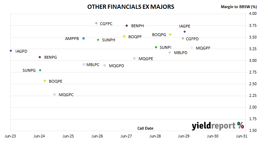Click the CGFPC diamond marker
Image resolution: width=258 pixels, height=141 pixels.
click(x=96, y=23)
